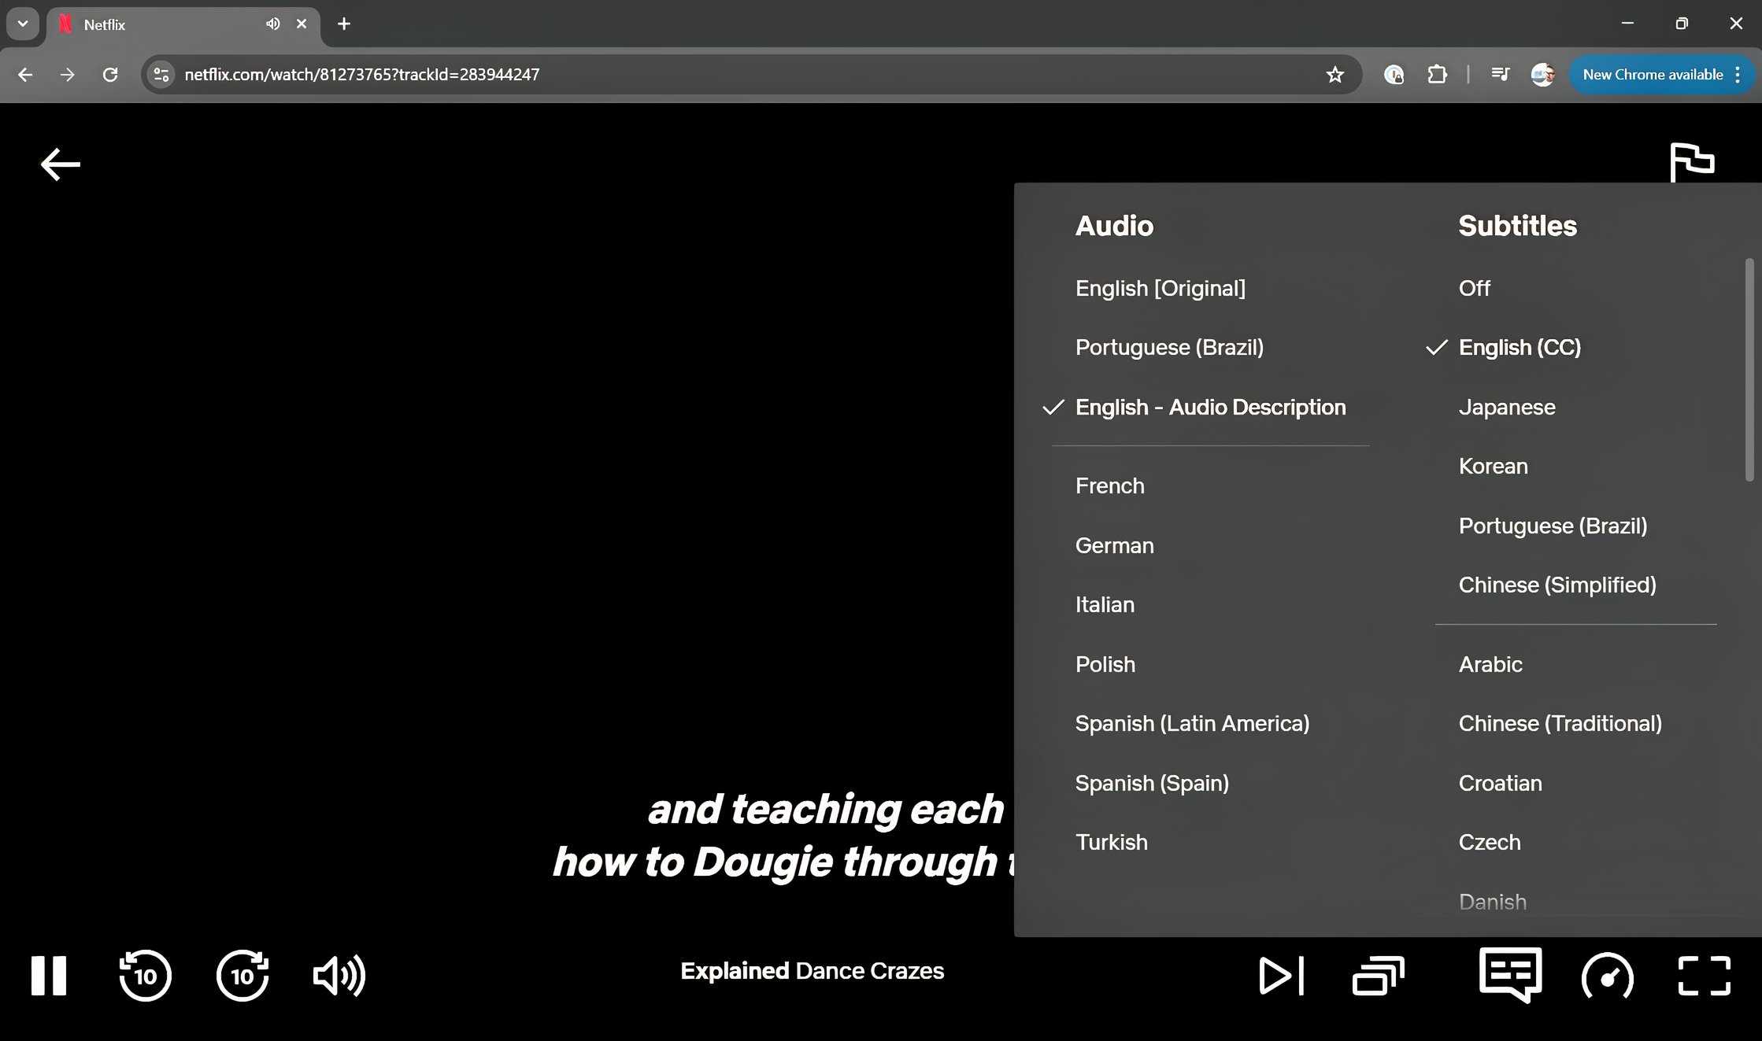The height and width of the screenshot is (1041, 1762).
Task: Switch audio to German
Action: click(1114, 546)
